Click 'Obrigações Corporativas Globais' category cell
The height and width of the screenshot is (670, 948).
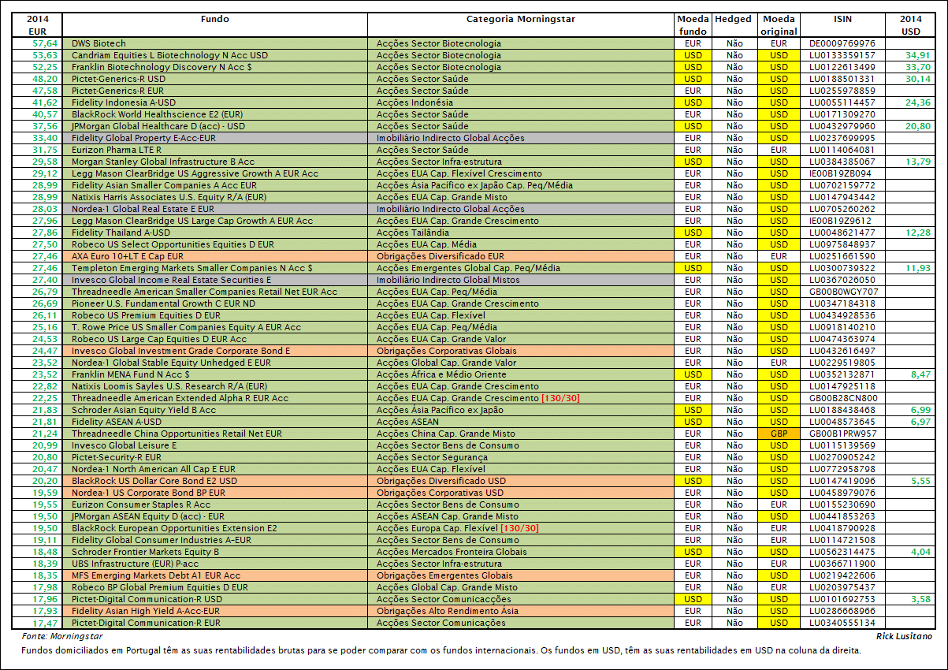522,351
